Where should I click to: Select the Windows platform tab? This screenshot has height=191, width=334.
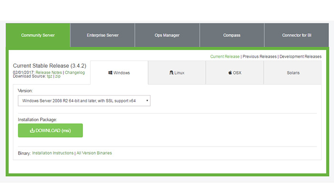[119, 73]
